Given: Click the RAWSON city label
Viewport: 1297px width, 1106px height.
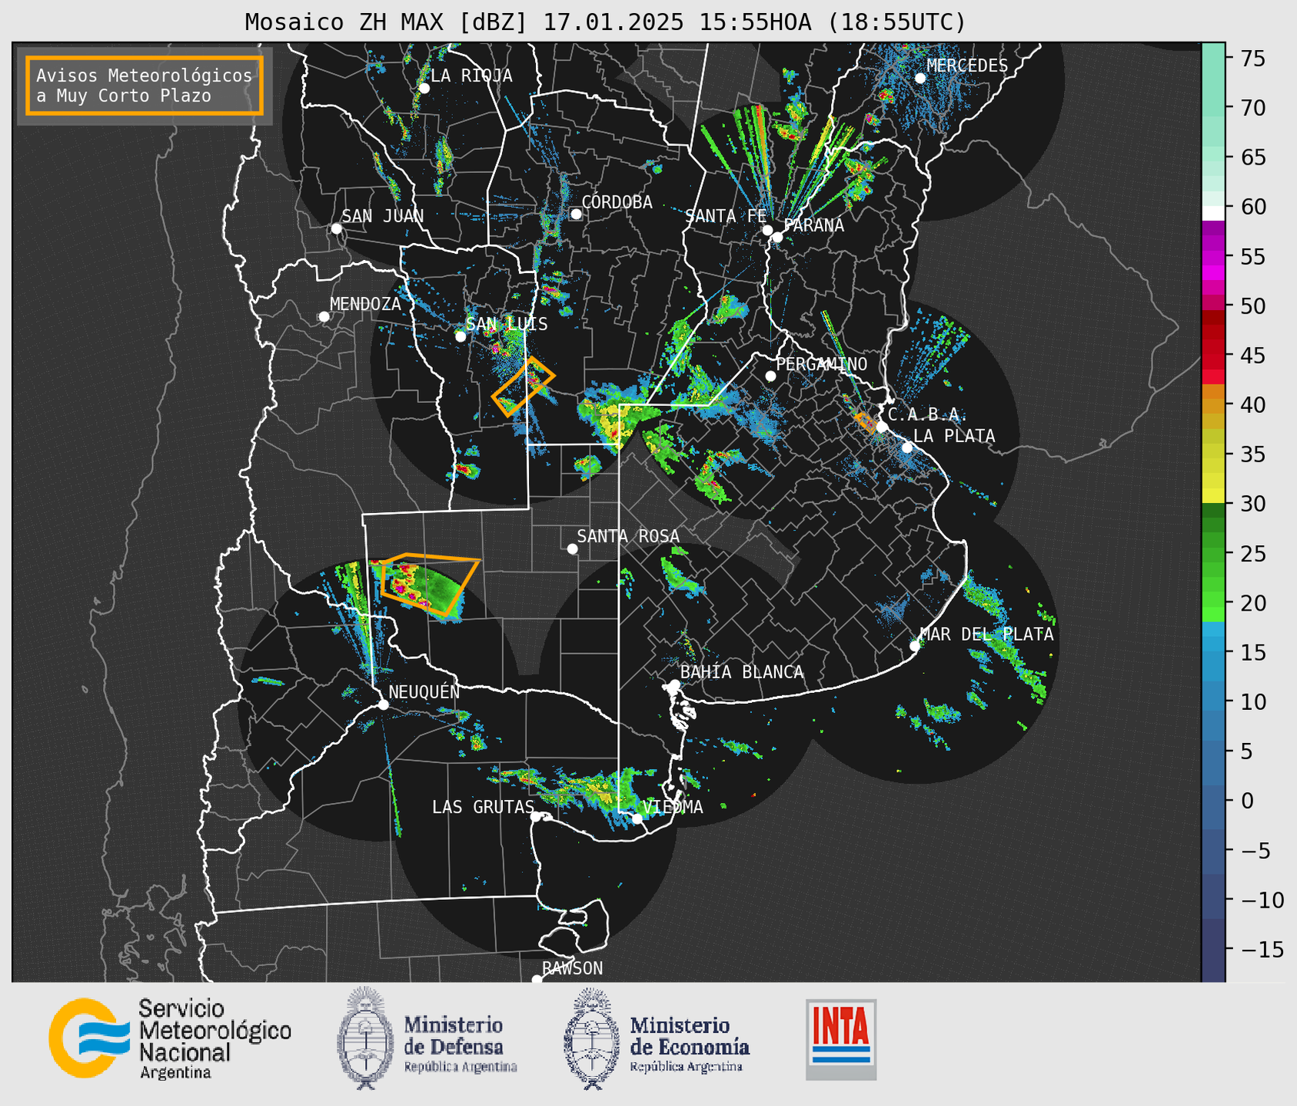Looking at the screenshot, I should tap(573, 968).
